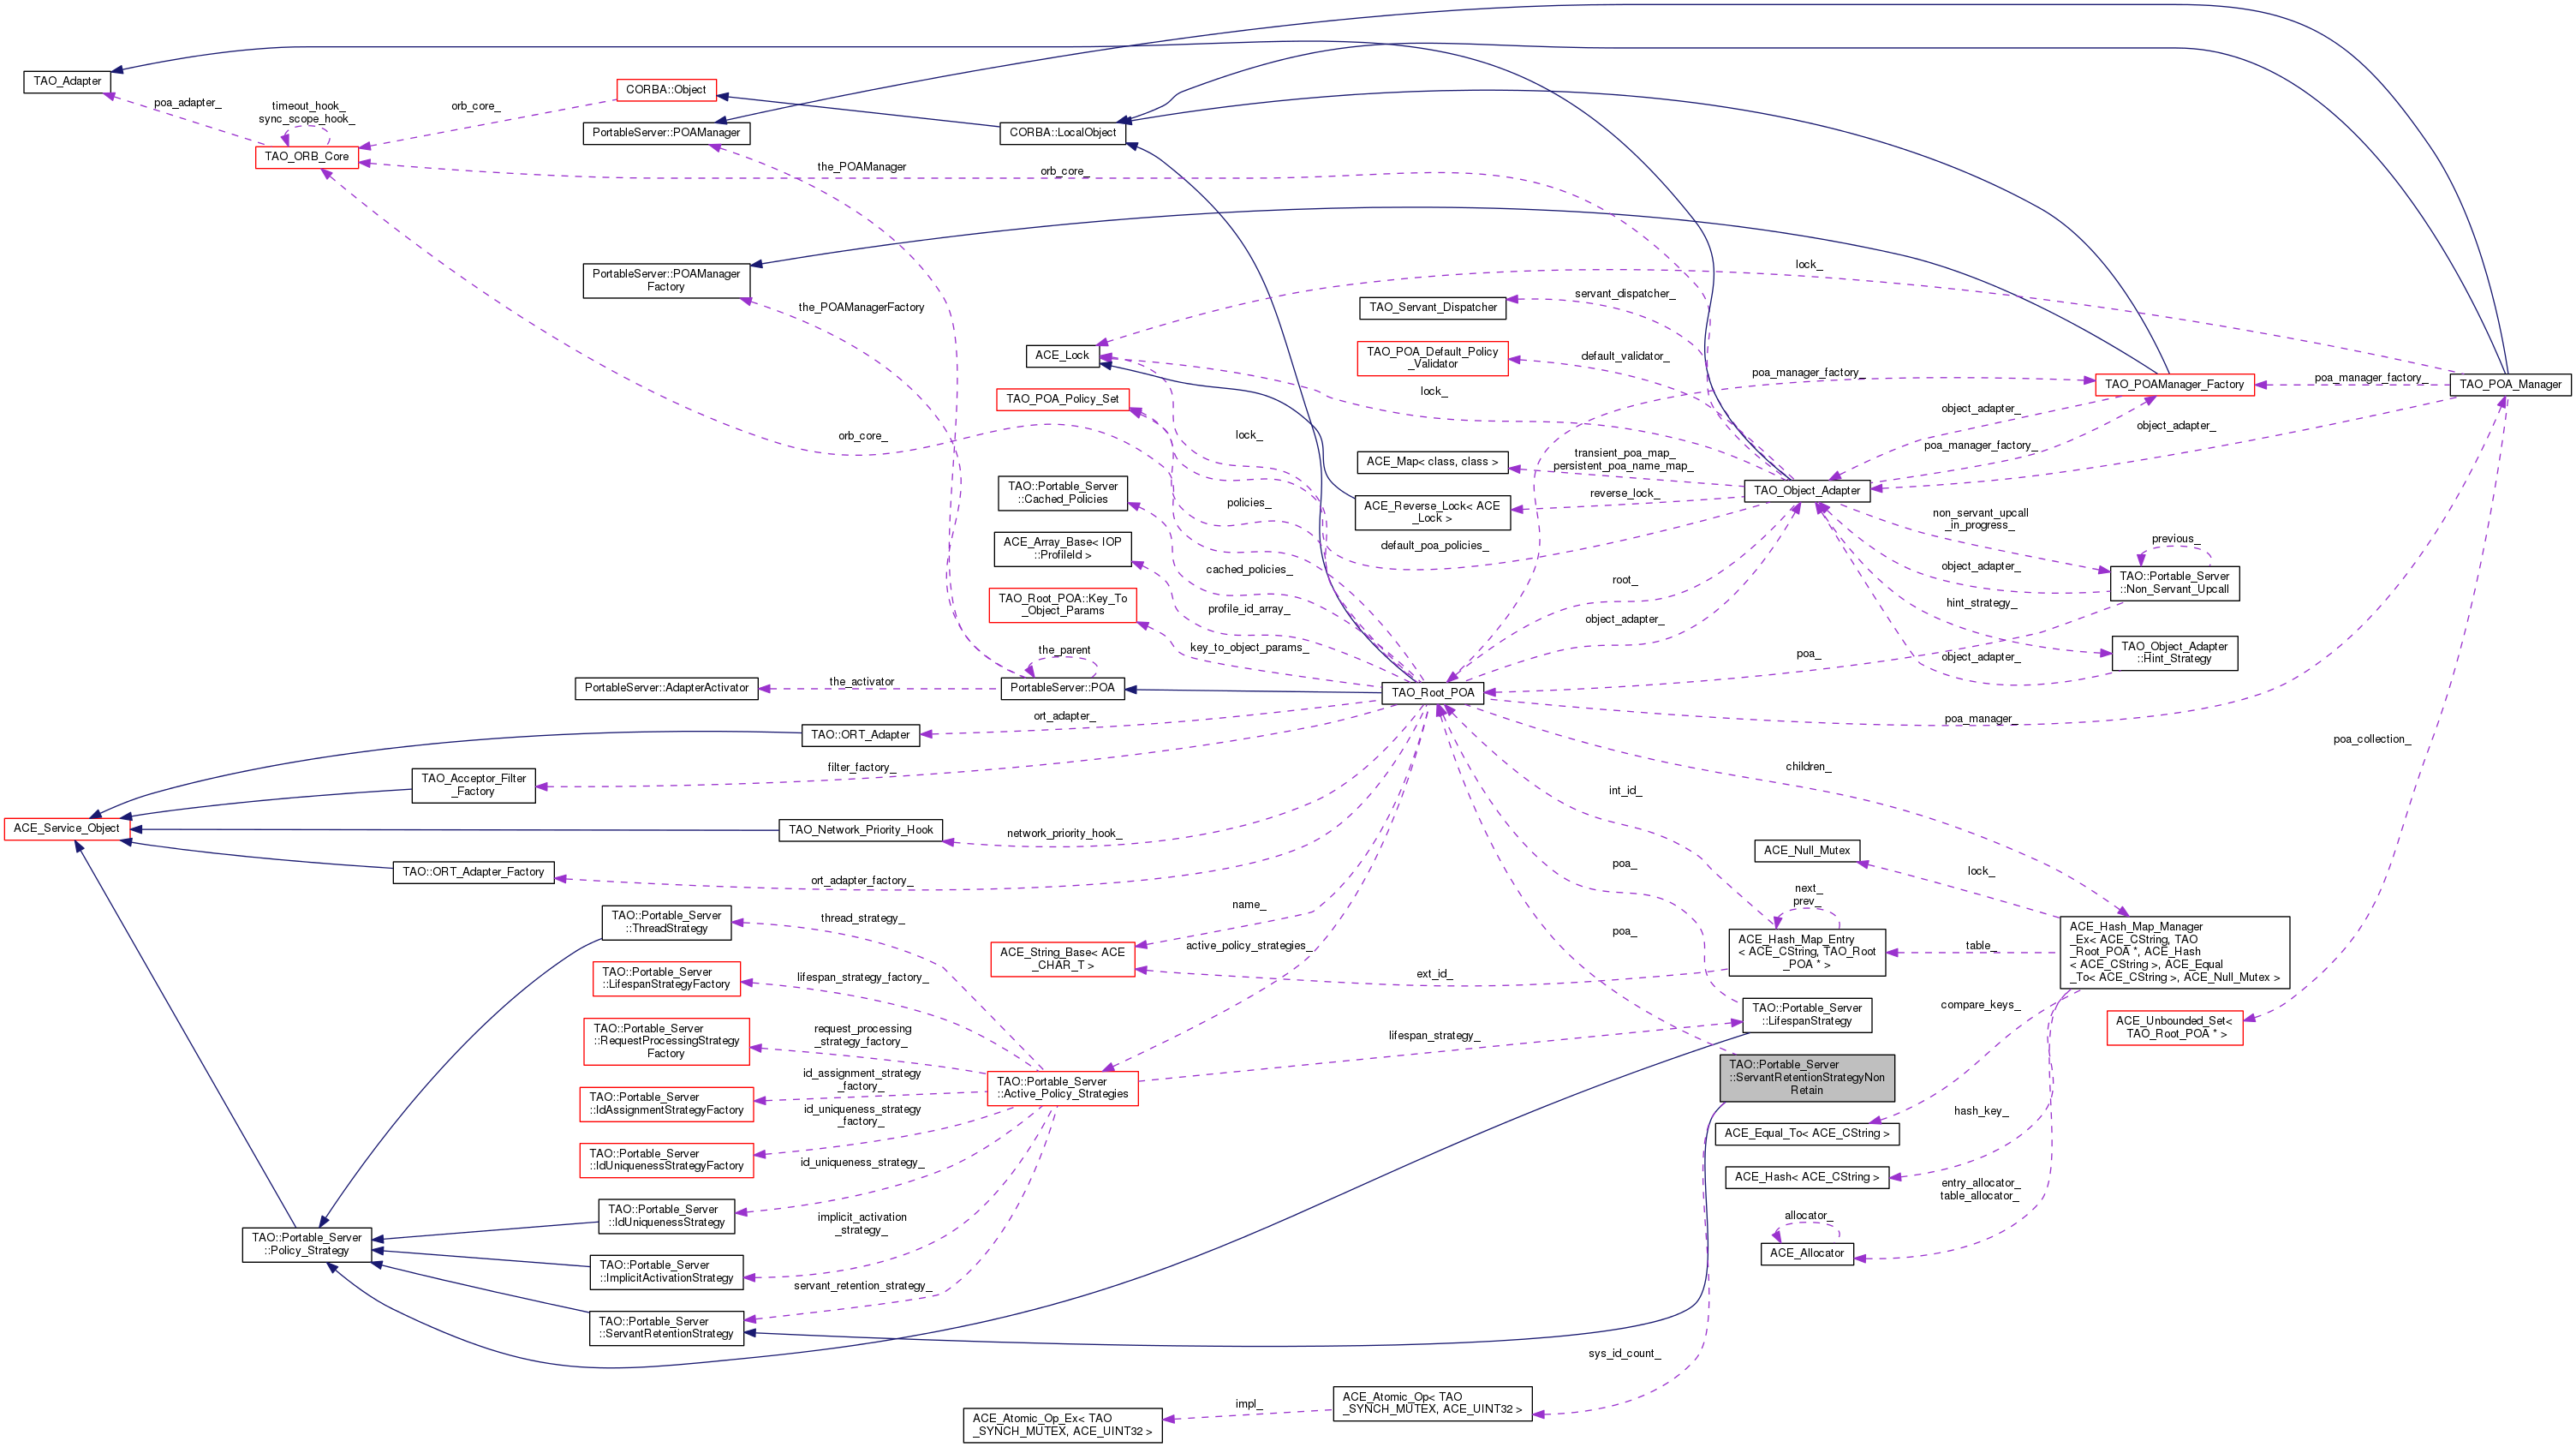The width and height of the screenshot is (2576, 1447).
Task: Select the TAO_Object_Adapter node
Action: (1806, 490)
